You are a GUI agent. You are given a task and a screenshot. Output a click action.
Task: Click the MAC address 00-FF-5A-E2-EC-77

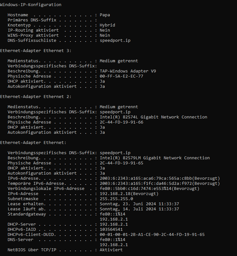[x=122, y=76]
